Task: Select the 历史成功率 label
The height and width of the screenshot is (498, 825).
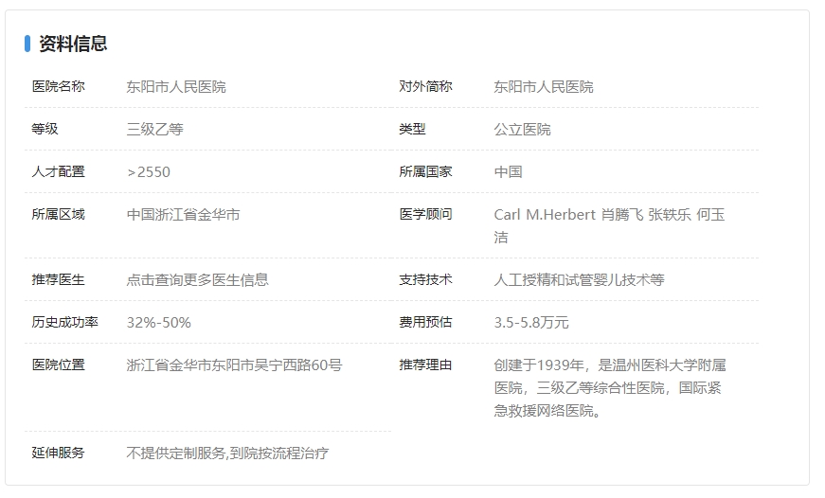Action: point(64,322)
